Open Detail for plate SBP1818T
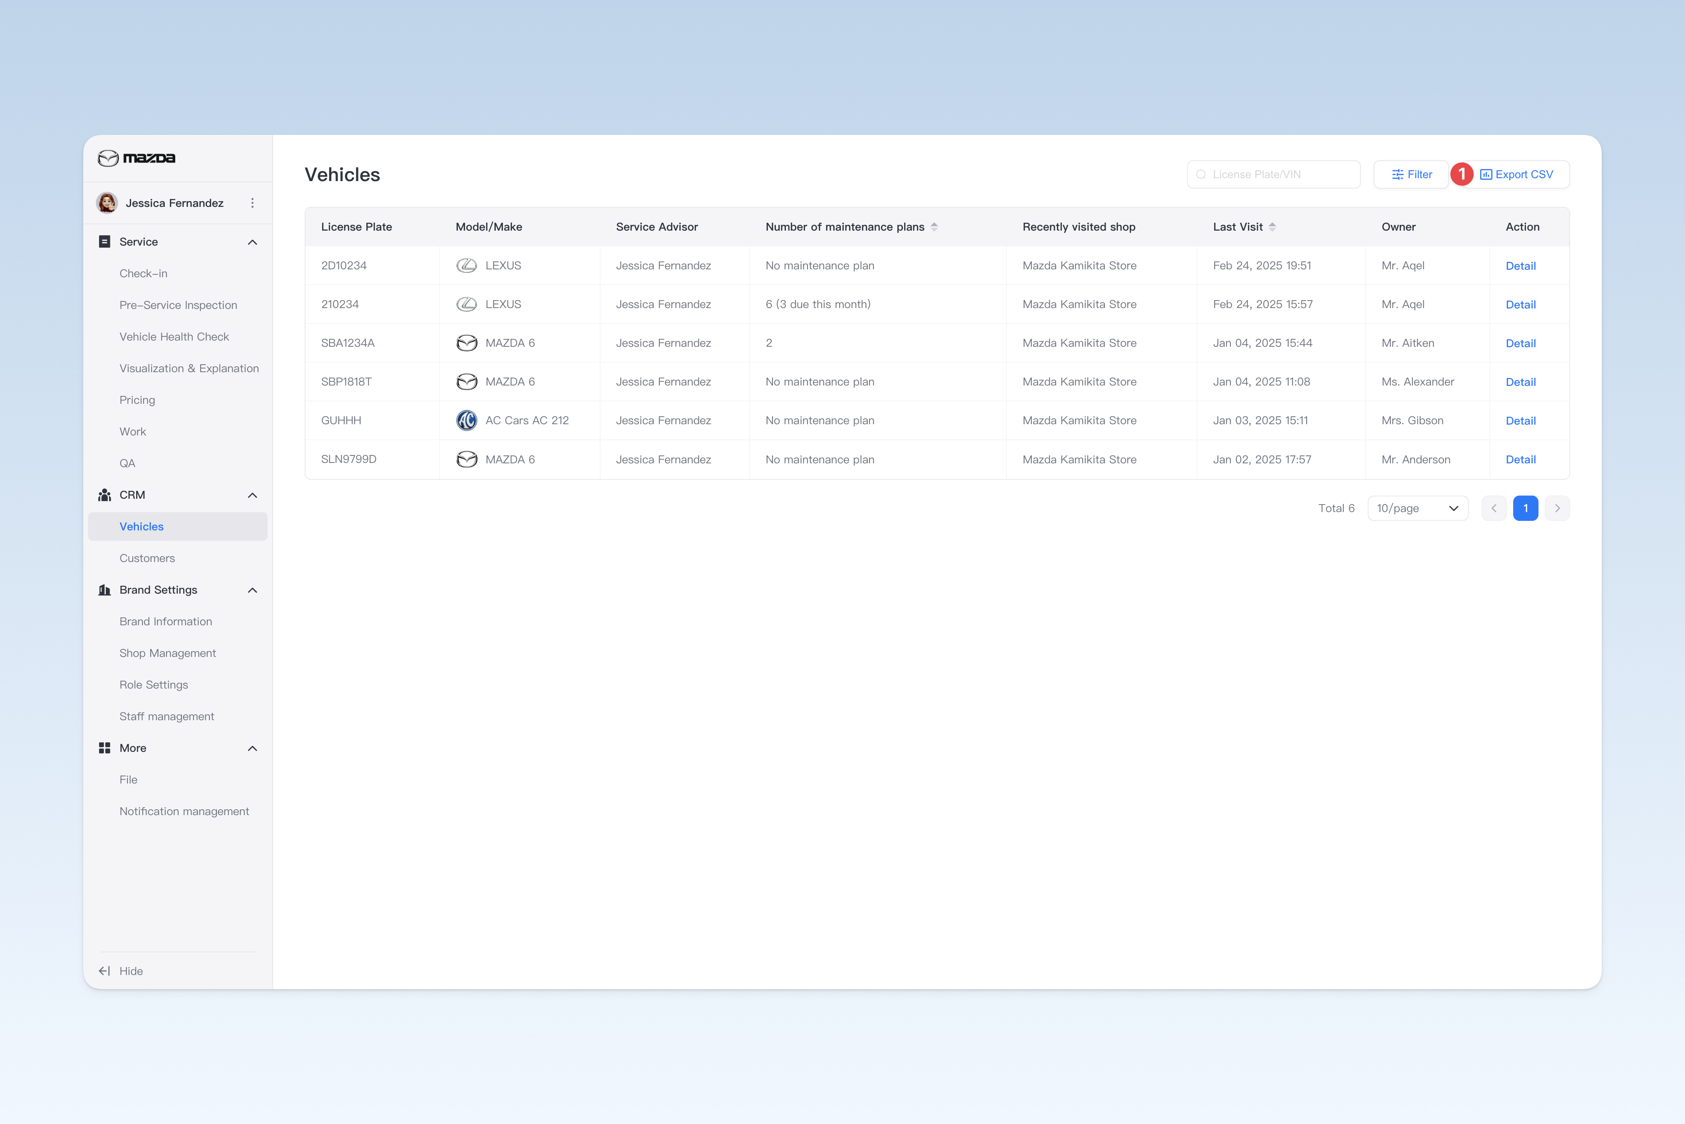The width and height of the screenshot is (1685, 1124). 1520,382
